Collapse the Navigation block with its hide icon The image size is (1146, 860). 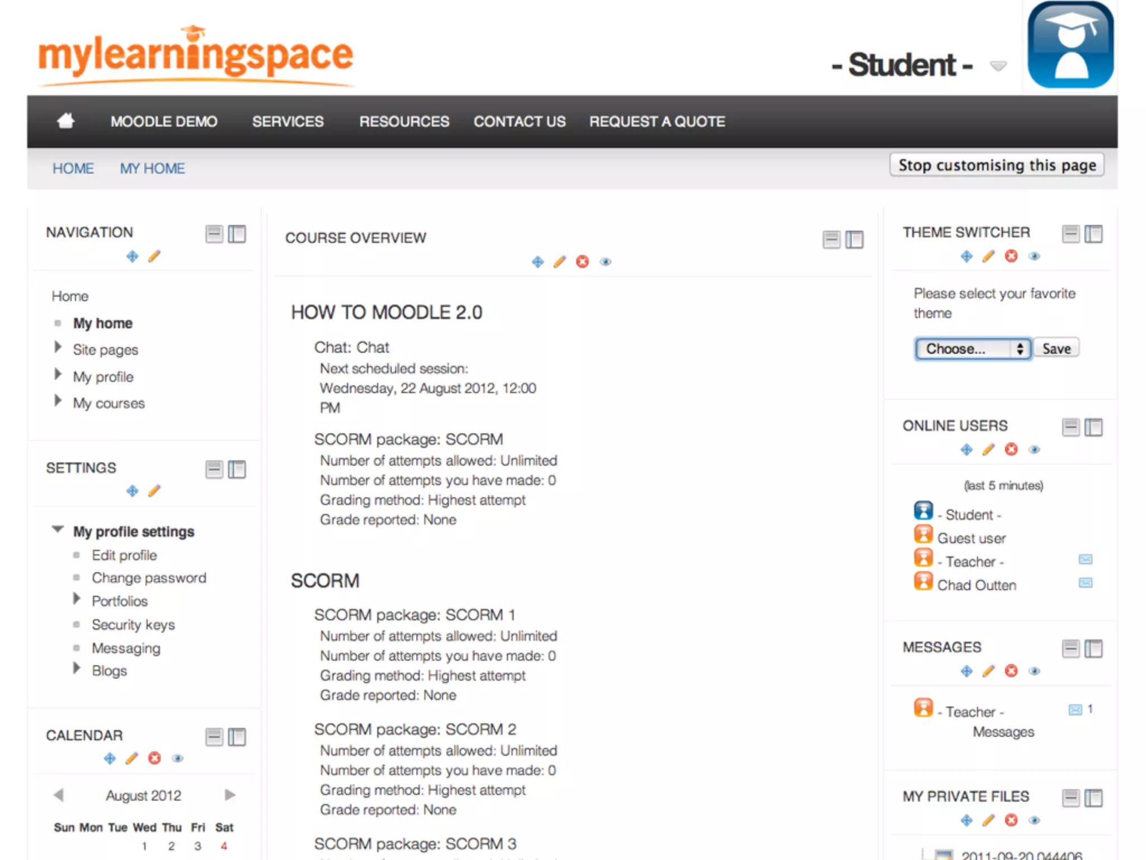(x=214, y=233)
